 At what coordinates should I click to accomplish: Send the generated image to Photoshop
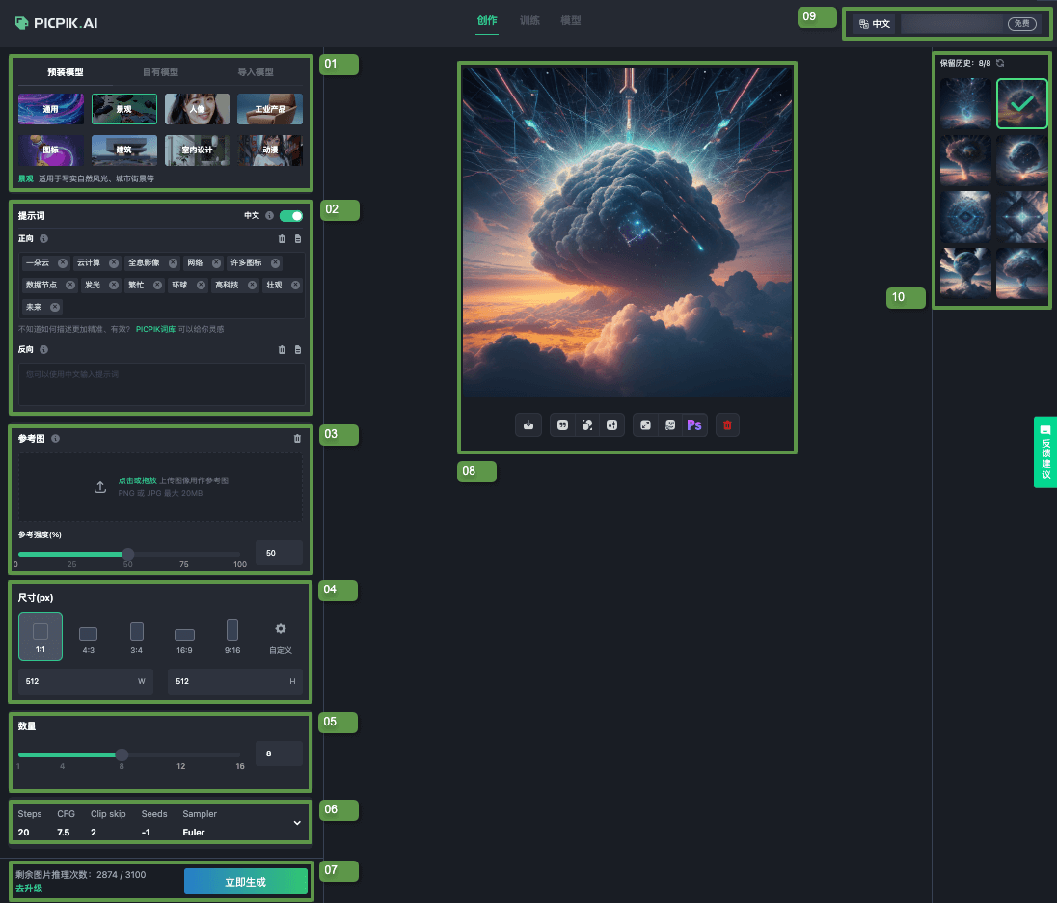[x=693, y=424]
